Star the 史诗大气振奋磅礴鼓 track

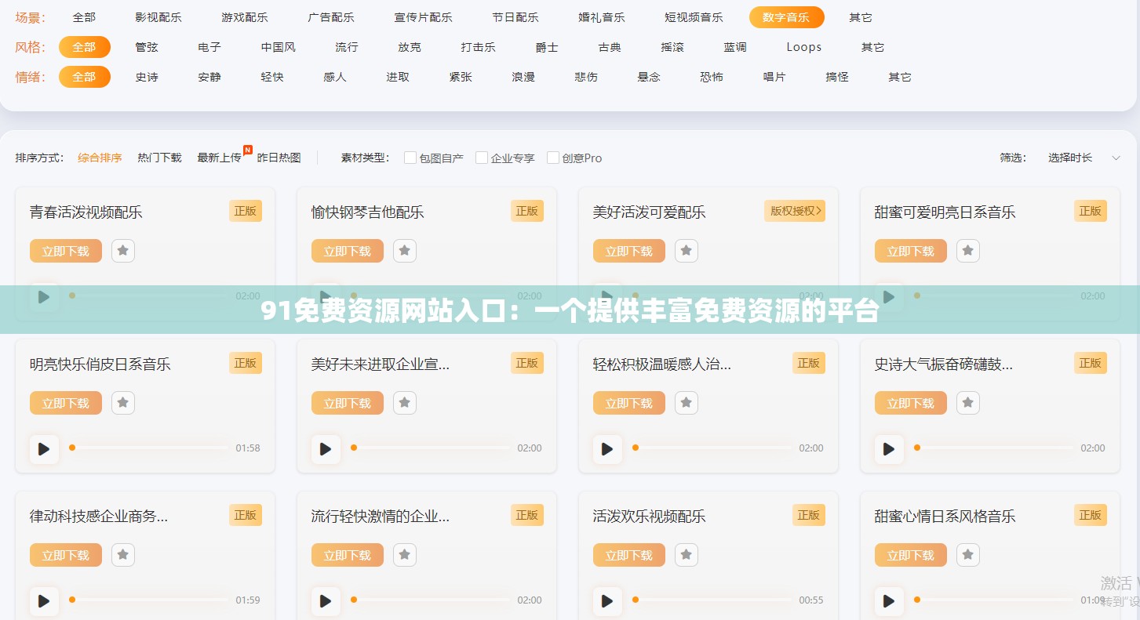(x=968, y=403)
